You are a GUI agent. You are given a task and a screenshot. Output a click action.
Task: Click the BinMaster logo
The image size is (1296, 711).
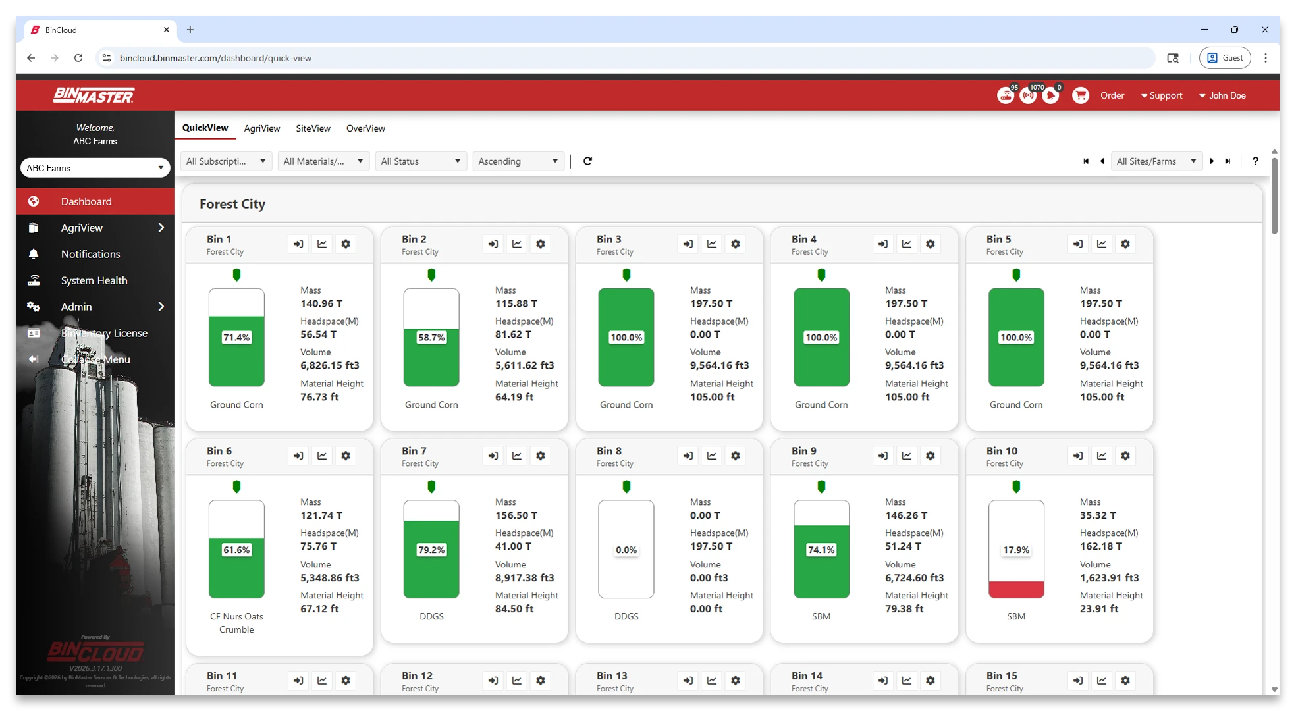[94, 95]
